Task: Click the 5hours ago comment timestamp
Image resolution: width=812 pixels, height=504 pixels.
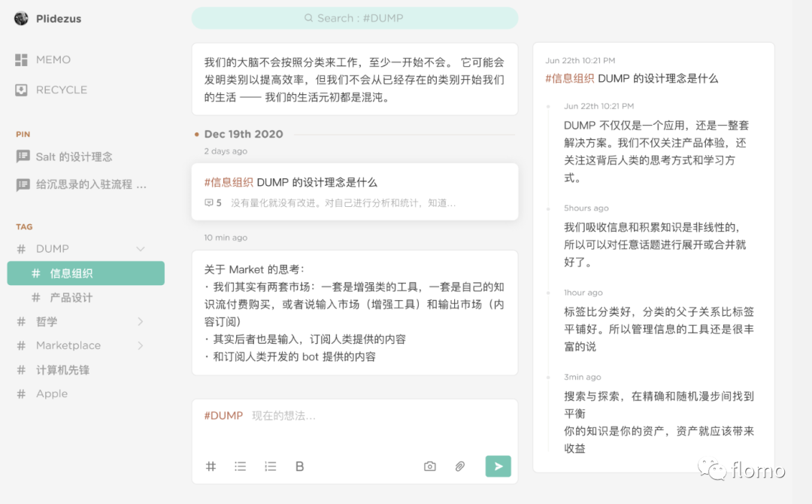Action: click(x=586, y=208)
